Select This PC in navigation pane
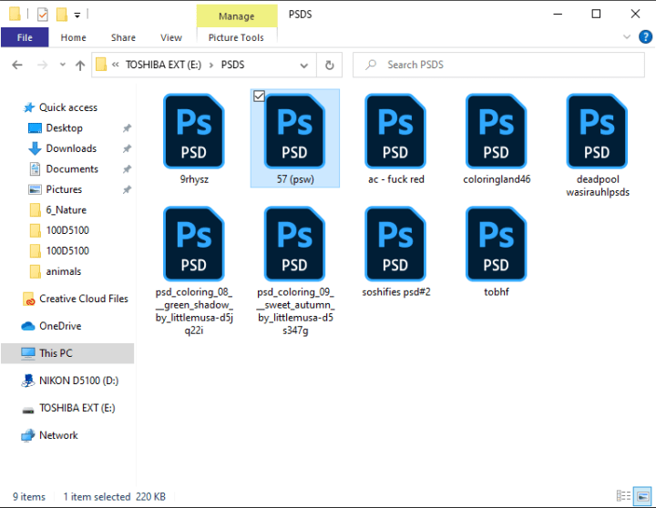656x508 pixels. click(56, 353)
